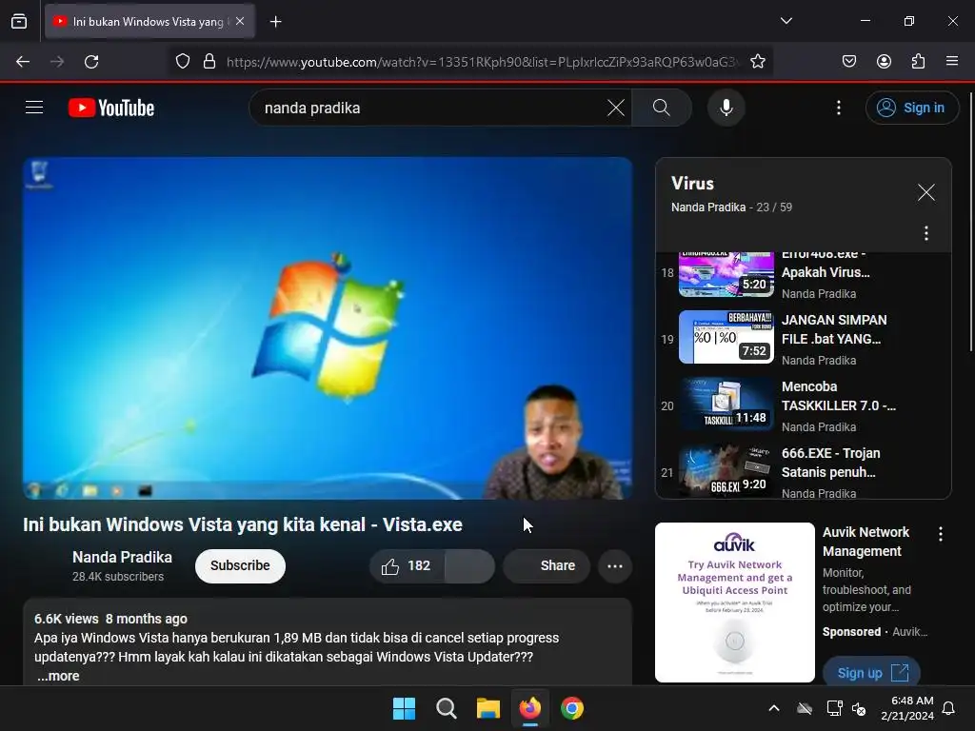Screen dimensions: 975x731
Task: Open Auvik Network Management ad title
Action: pos(866,542)
